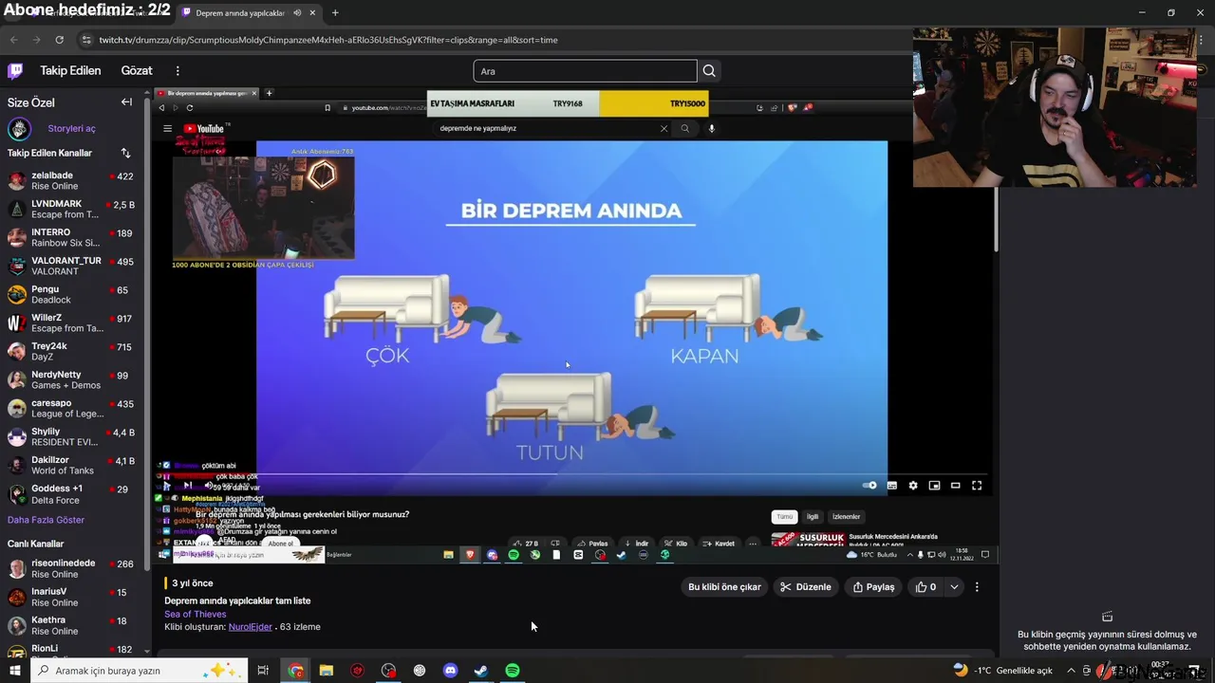
Task: Mute the Twitch clip browser tab
Action: tap(298, 13)
